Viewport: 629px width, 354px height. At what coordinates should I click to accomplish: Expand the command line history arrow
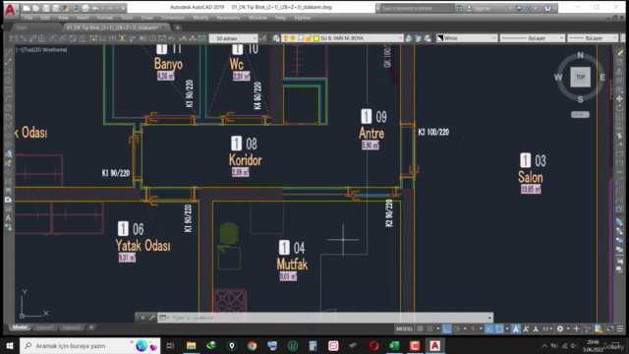[x=489, y=318]
